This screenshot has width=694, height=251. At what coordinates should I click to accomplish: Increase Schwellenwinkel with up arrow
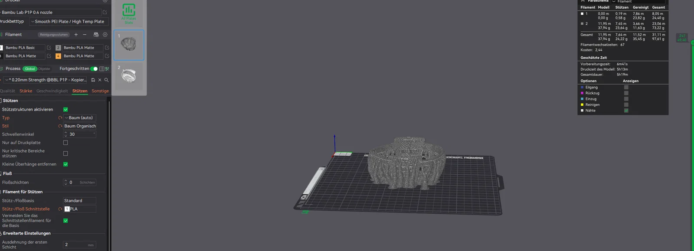(66, 133)
